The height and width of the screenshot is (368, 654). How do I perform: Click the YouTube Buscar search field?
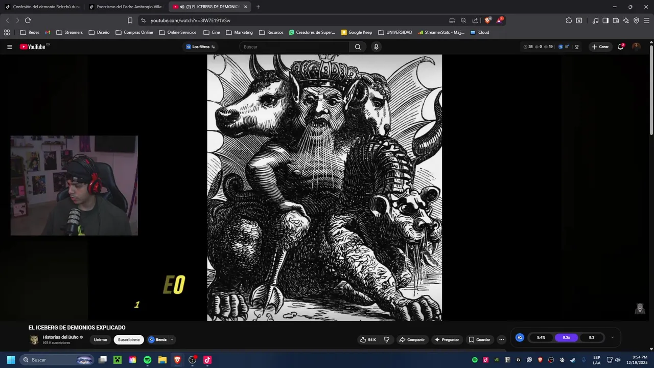click(x=294, y=47)
